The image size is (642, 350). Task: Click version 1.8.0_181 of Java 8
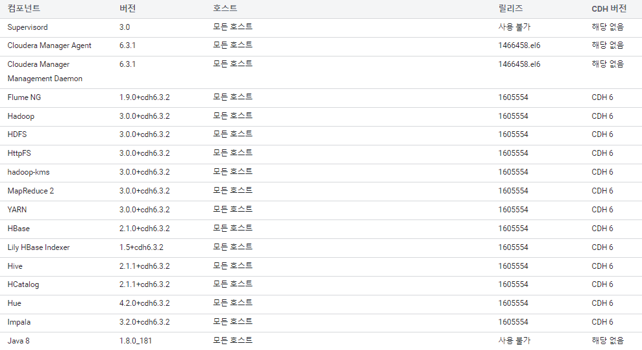(136, 341)
